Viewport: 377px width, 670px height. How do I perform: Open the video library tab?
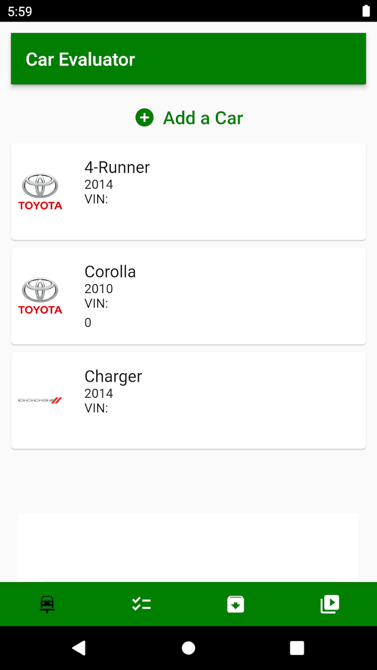click(330, 604)
